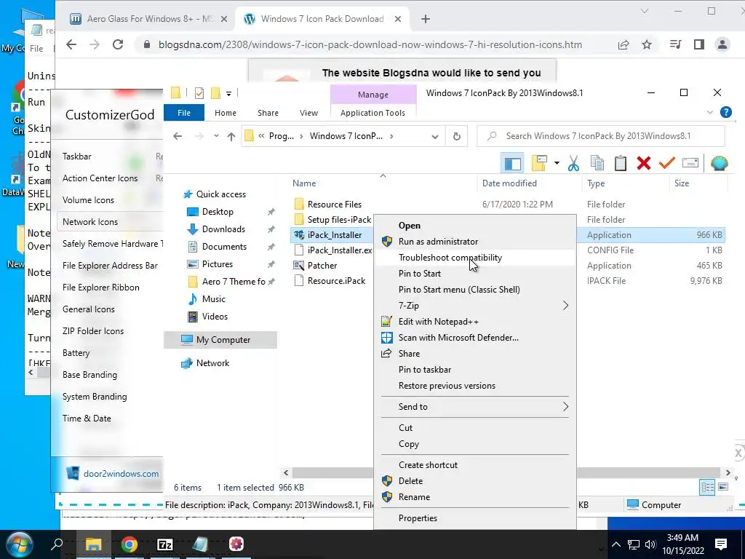Select Downloads in navigation pane
The height and width of the screenshot is (559, 745).
(x=223, y=229)
